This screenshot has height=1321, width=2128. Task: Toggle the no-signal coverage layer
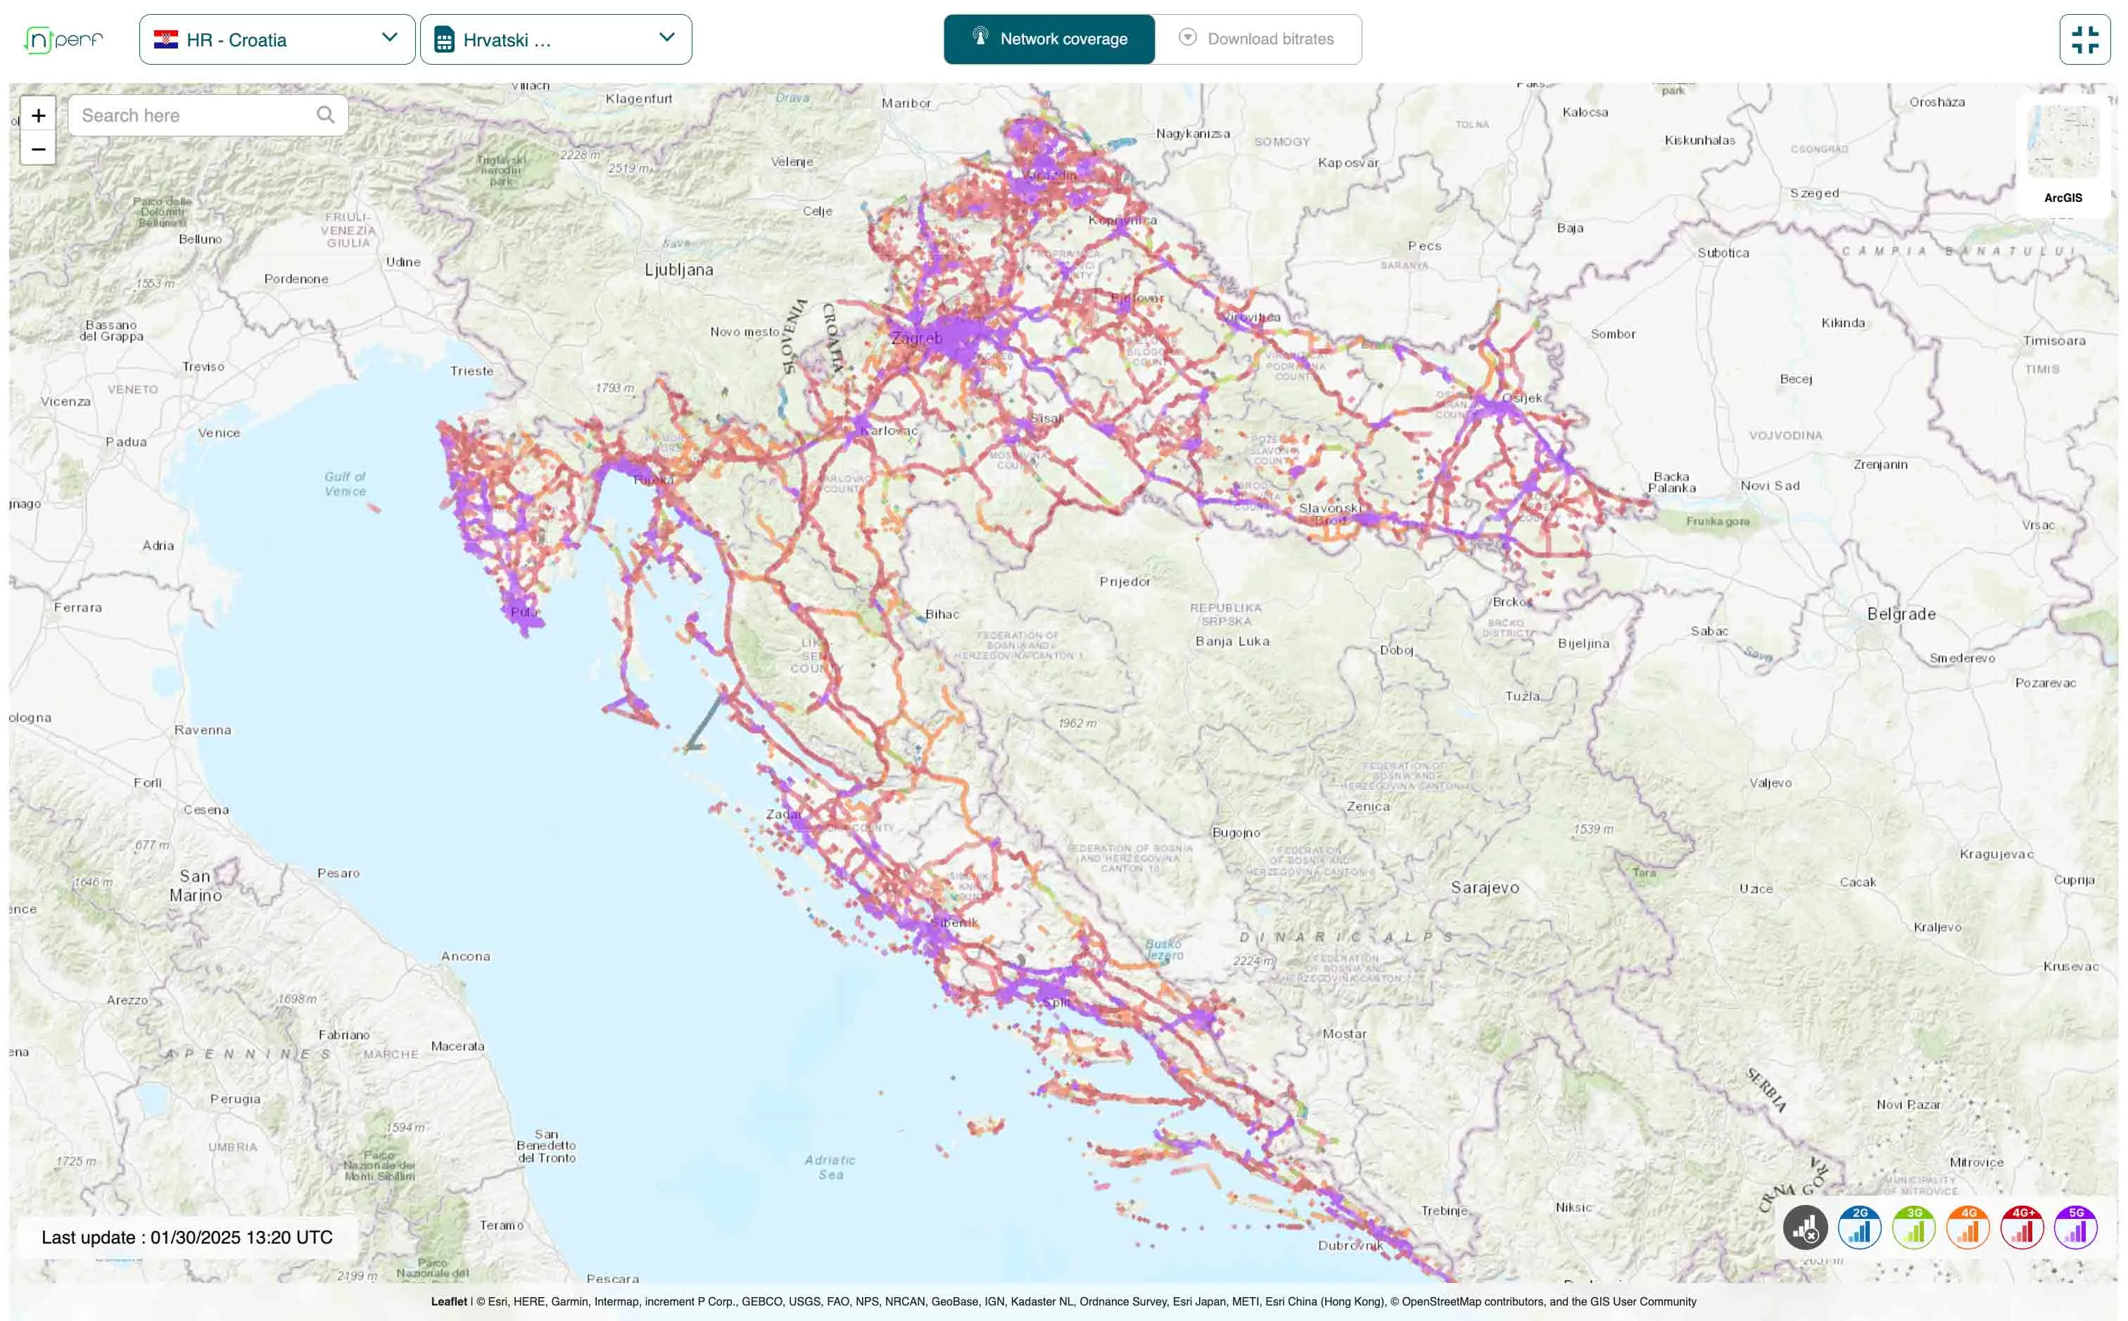[x=1806, y=1227]
